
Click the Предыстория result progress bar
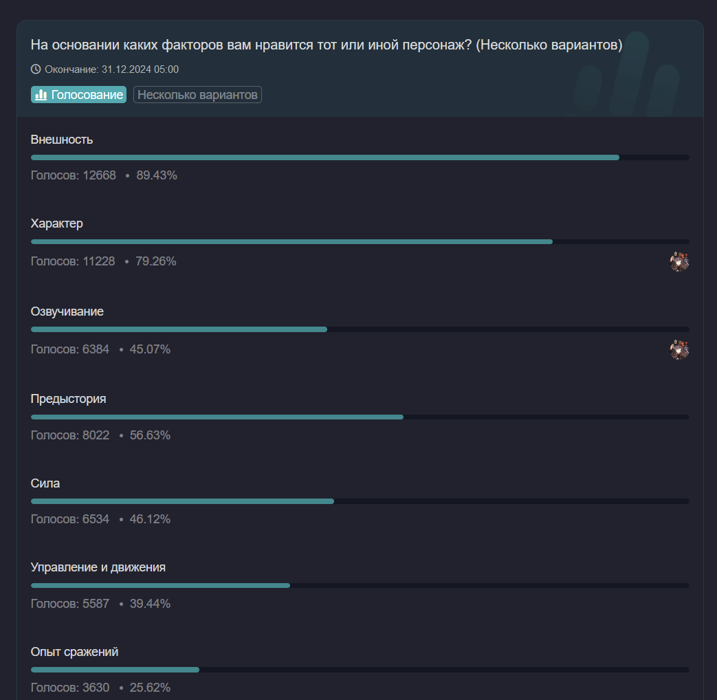click(360, 417)
